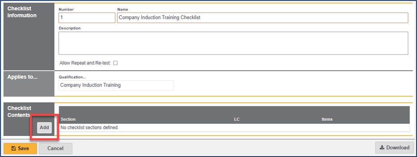Add a new checklist section
417x157 pixels.
(x=45, y=128)
